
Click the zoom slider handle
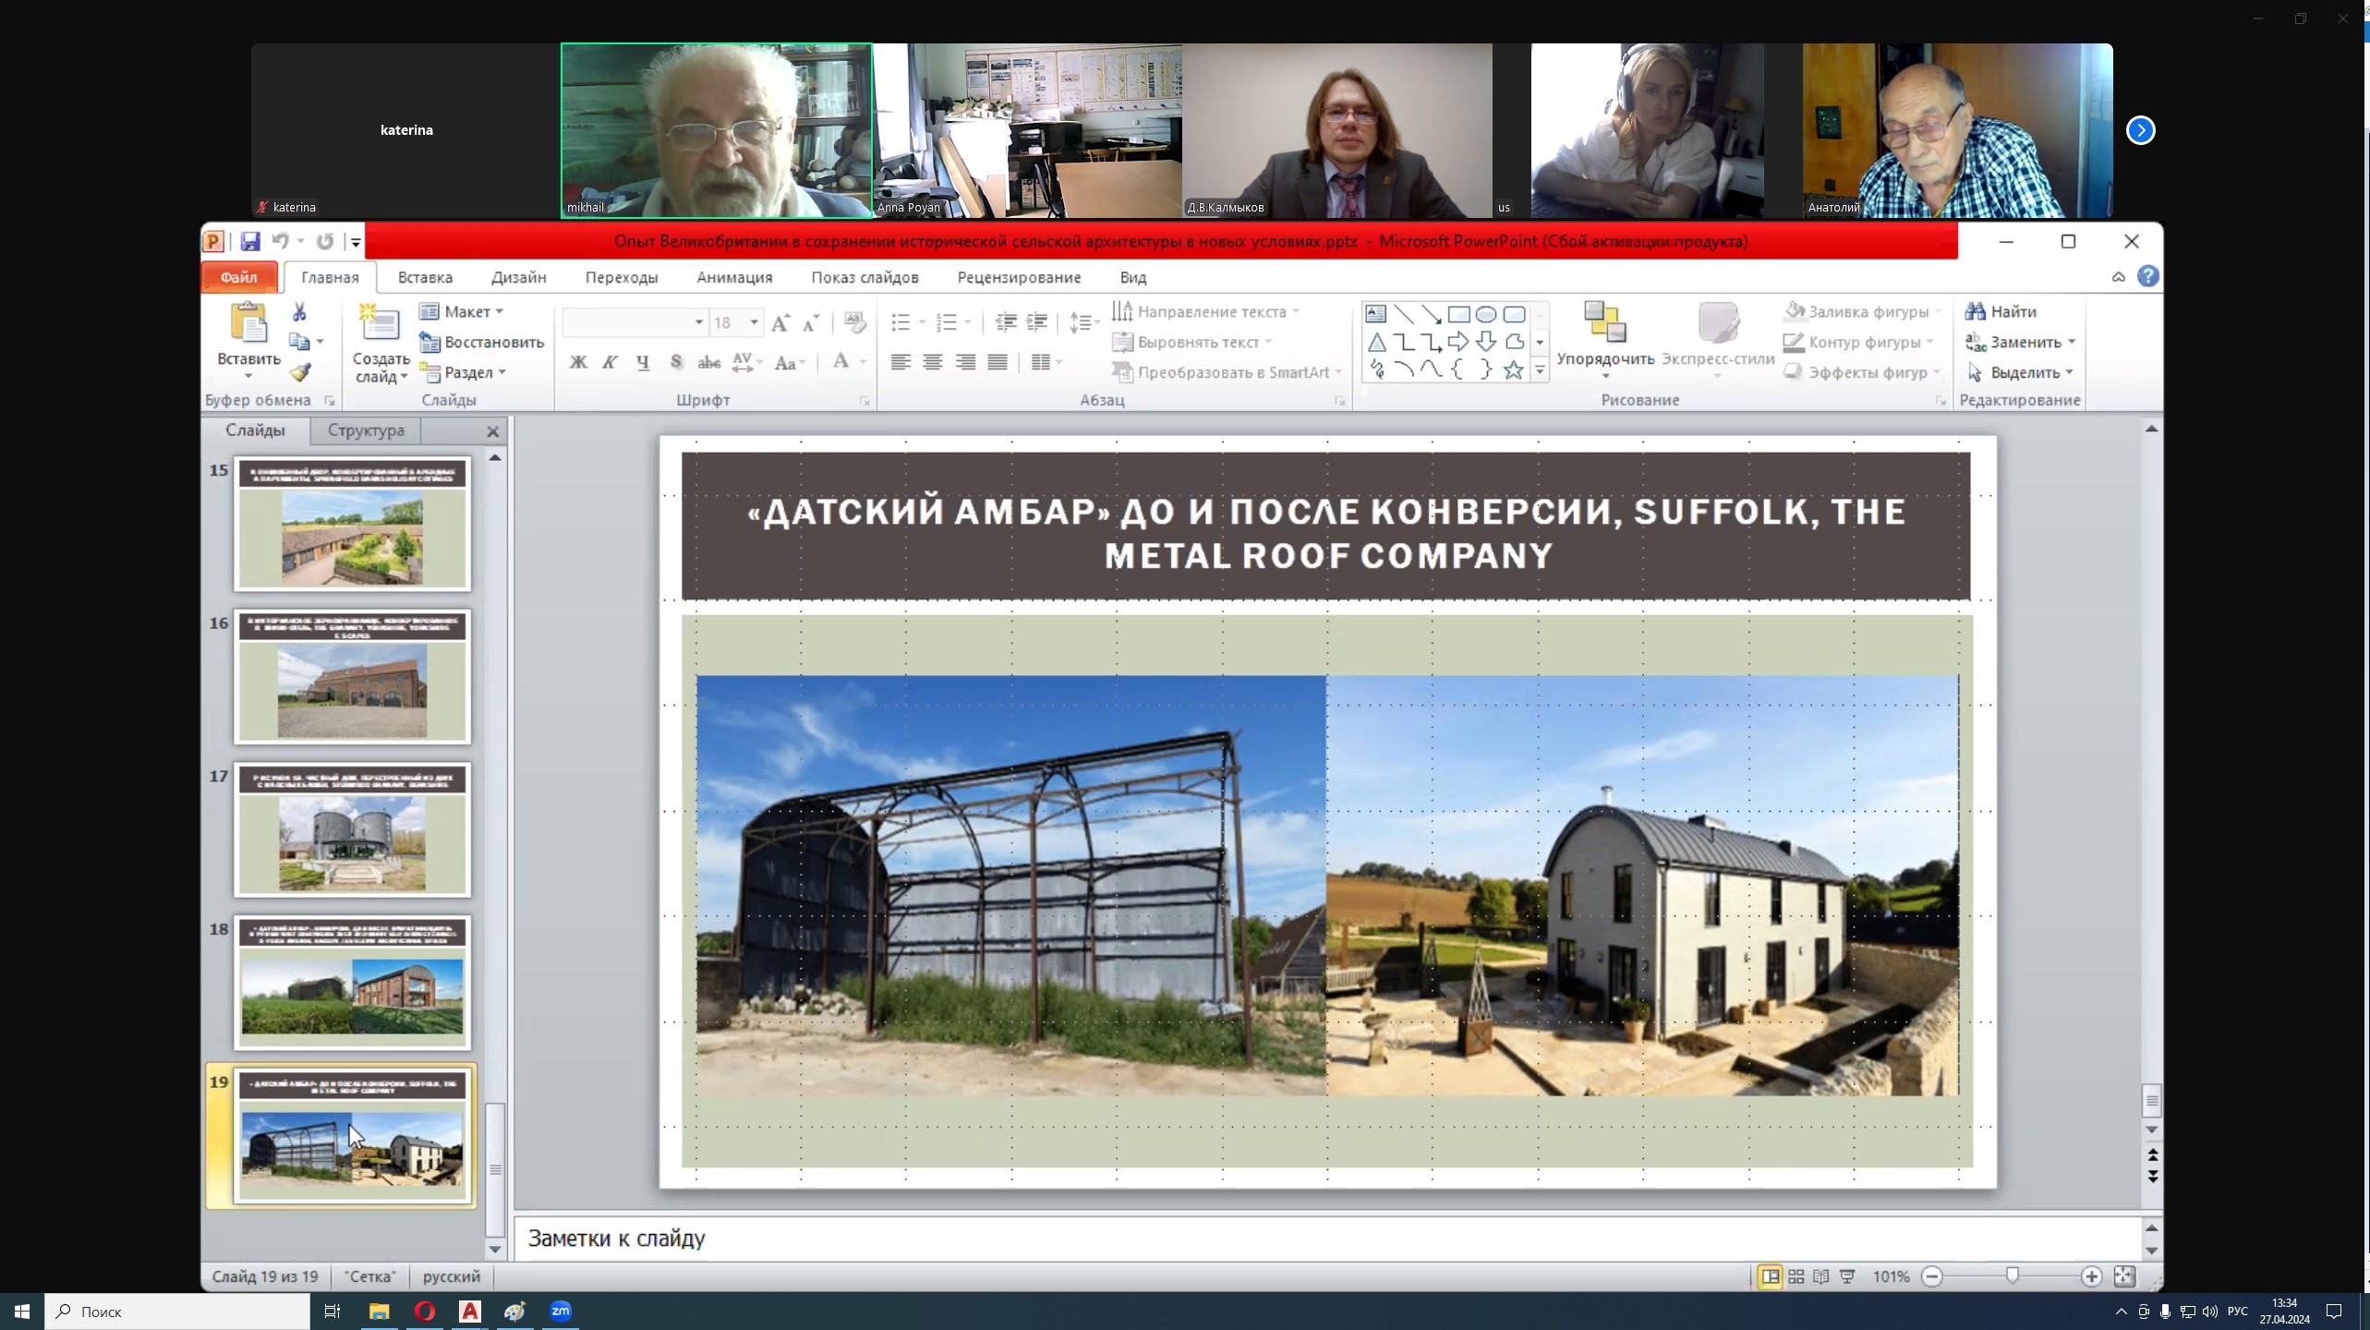point(2012,1276)
